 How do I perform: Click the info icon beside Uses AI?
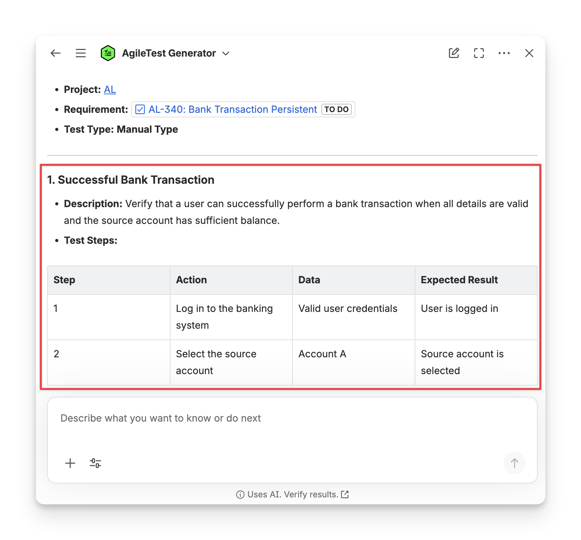coord(240,495)
